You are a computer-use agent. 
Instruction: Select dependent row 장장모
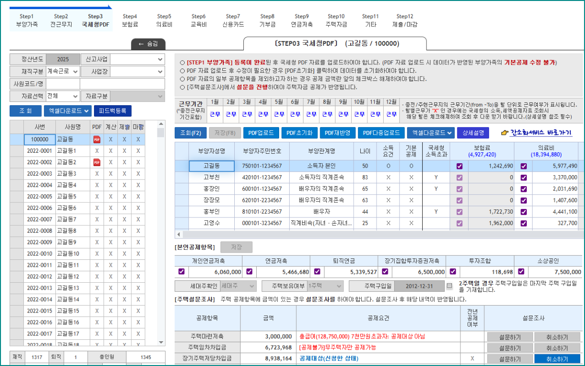pos(377,200)
